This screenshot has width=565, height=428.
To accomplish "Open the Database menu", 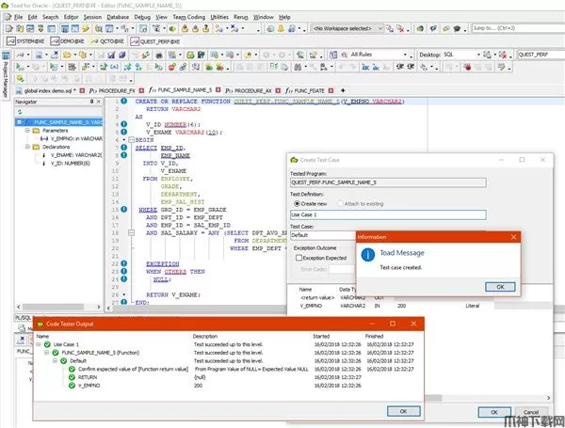I will click(118, 17).
